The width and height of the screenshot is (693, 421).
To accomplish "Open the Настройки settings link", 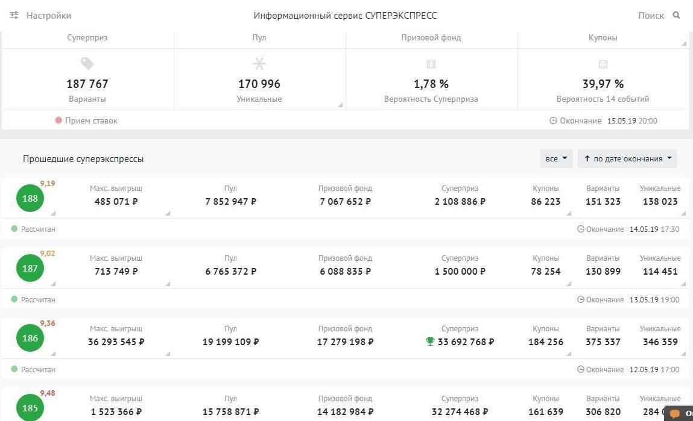I will [x=49, y=16].
